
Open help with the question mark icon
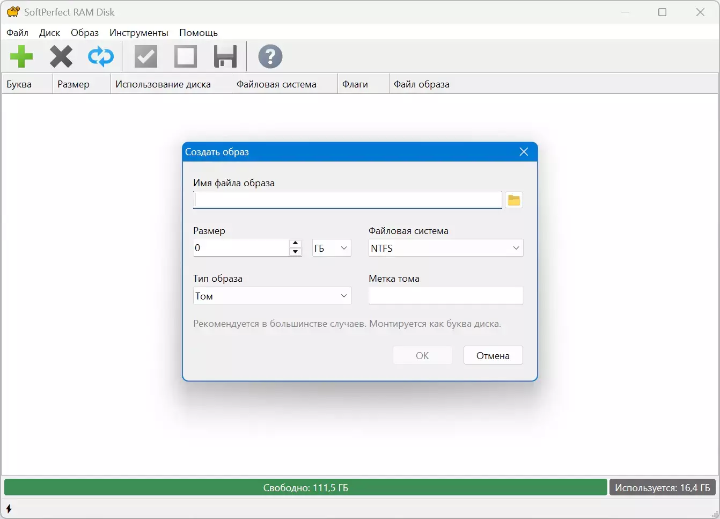[x=270, y=56]
